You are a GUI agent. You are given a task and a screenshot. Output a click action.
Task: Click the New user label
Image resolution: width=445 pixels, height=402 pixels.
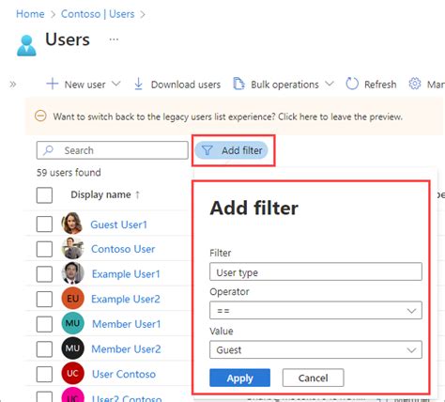pos(85,85)
